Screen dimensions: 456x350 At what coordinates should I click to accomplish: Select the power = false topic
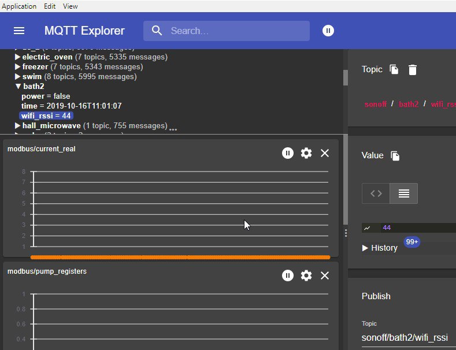[46, 96]
